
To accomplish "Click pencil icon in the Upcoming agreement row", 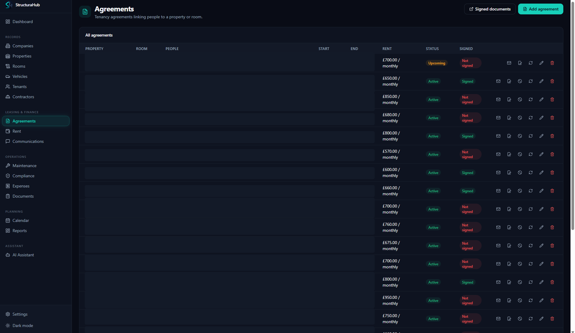I will [x=541, y=63].
